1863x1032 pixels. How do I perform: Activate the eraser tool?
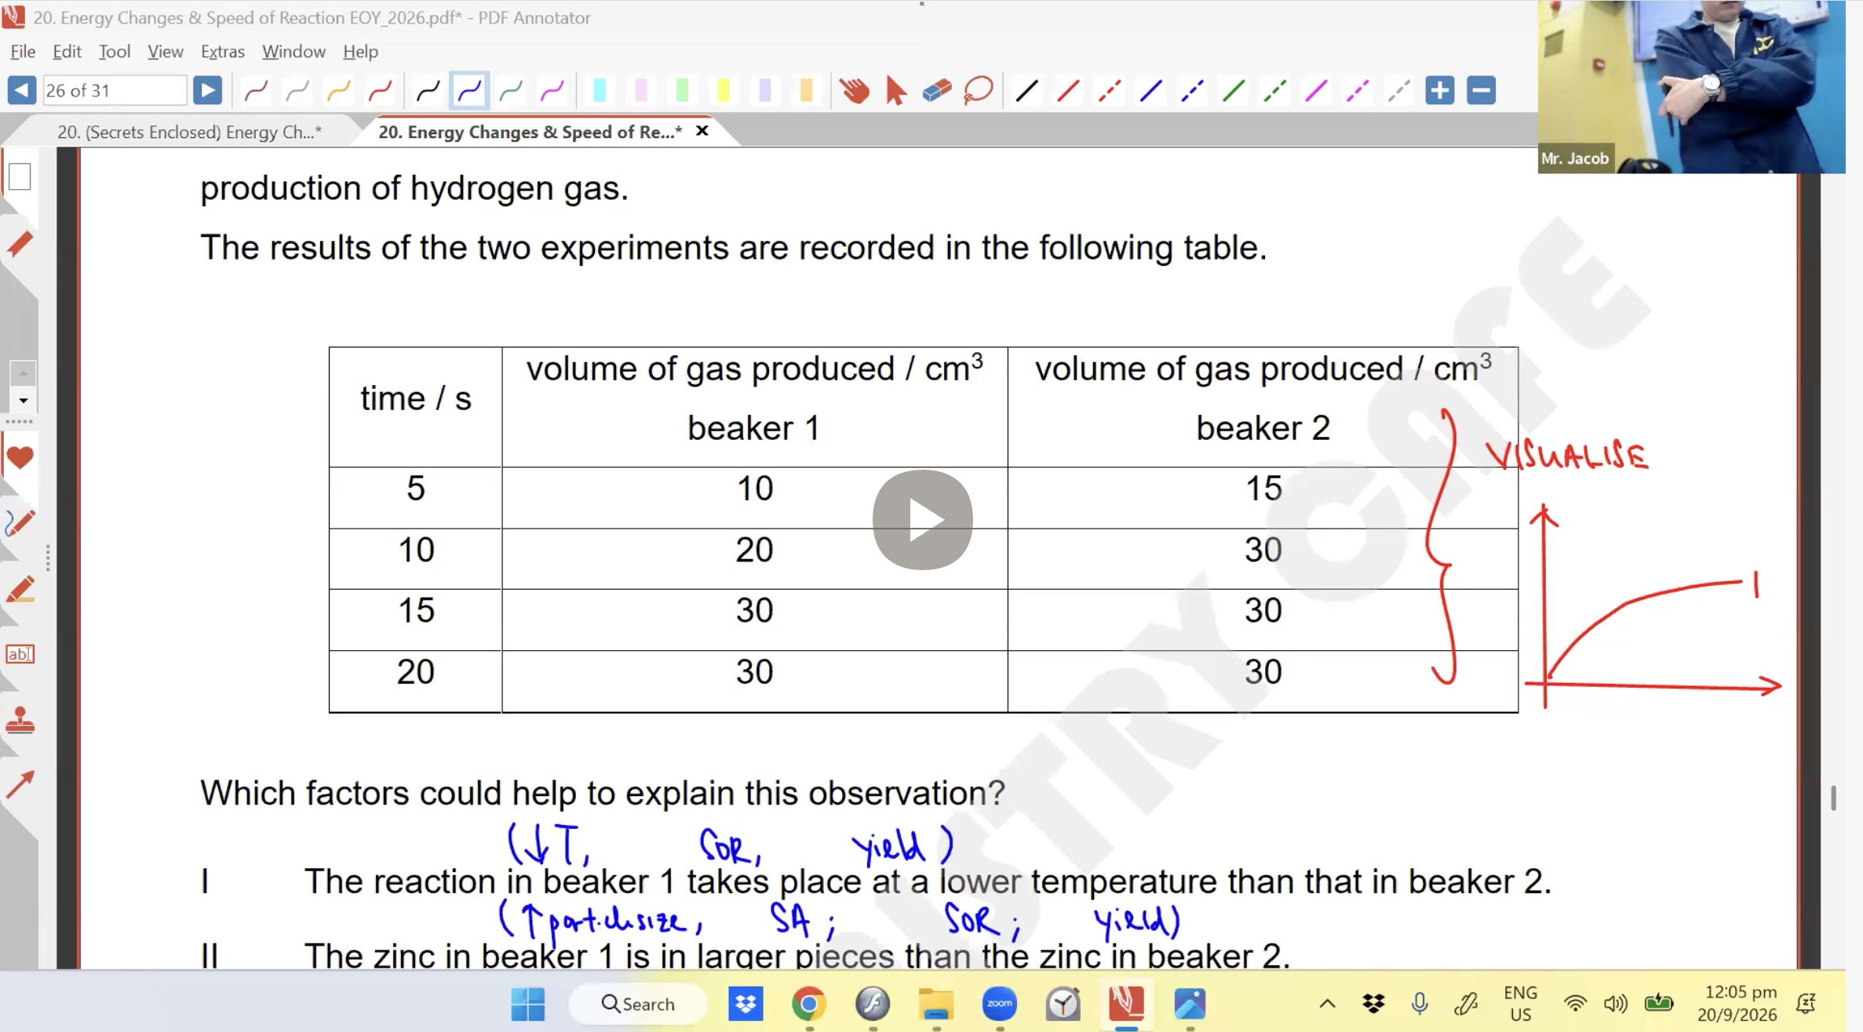tap(937, 91)
